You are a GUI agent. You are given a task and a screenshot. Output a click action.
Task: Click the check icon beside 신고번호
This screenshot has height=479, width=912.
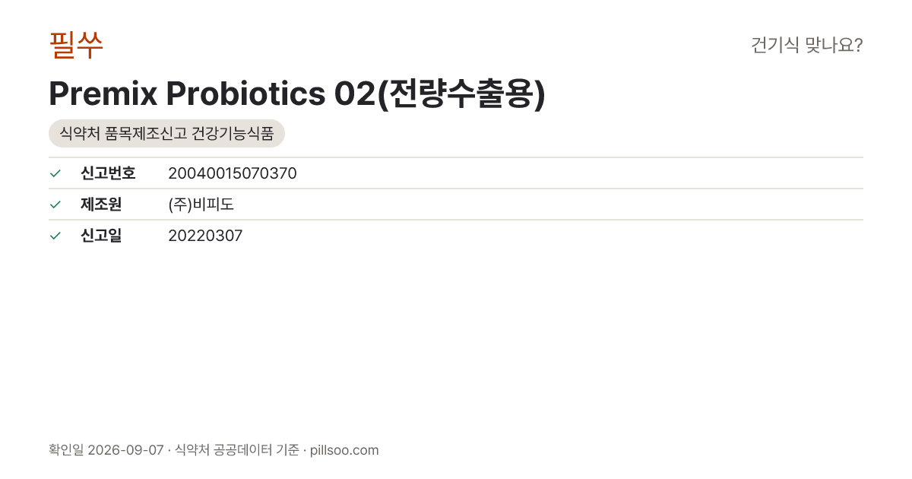click(x=55, y=173)
